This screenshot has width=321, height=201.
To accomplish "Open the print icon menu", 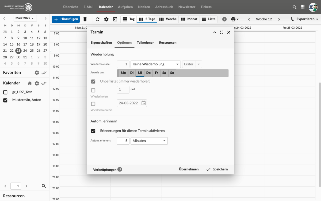I will pyautogui.click(x=234, y=19).
